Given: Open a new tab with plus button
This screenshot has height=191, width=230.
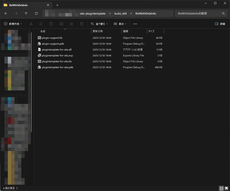Looking at the screenshot, I should pyautogui.click(x=57, y=5).
